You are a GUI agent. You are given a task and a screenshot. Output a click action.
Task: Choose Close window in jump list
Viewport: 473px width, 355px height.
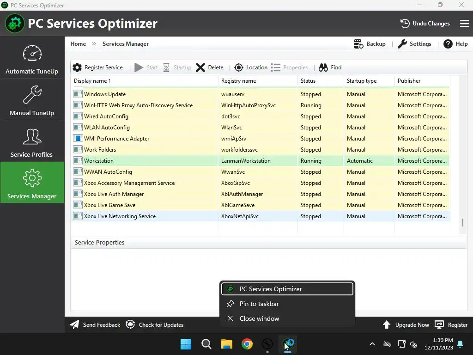coord(287,318)
